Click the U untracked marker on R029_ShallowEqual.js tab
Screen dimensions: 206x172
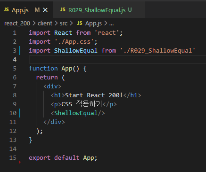130,10
